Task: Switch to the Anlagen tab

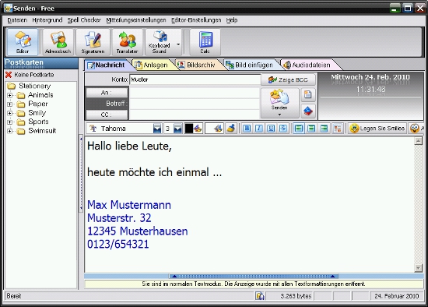Action: tap(152, 65)
